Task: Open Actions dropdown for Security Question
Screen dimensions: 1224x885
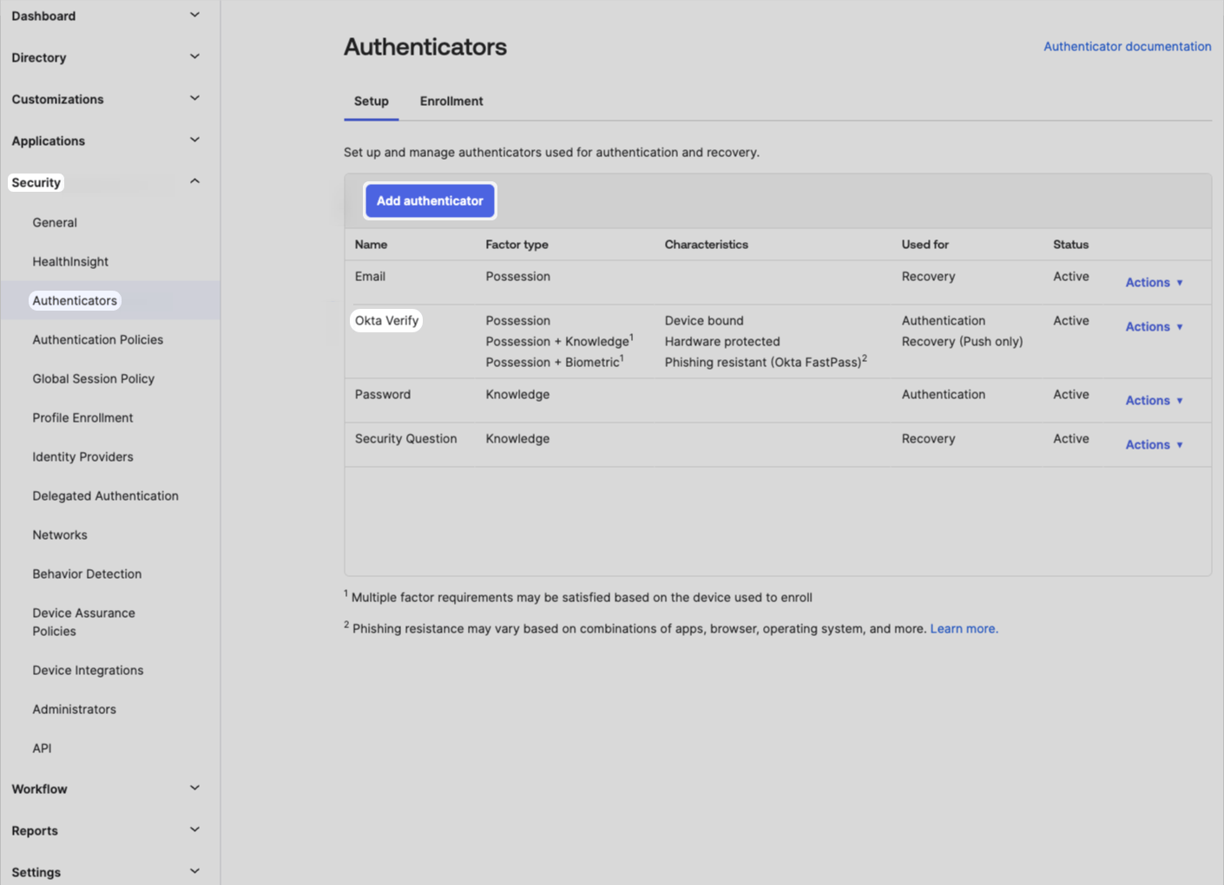Action: point(1154,444)
